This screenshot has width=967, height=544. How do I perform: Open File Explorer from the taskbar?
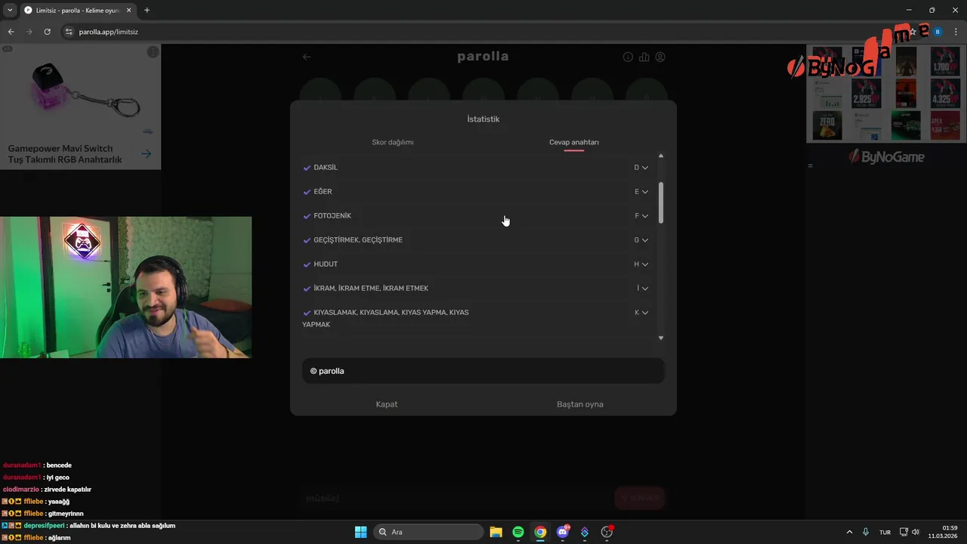coord(496,532)
